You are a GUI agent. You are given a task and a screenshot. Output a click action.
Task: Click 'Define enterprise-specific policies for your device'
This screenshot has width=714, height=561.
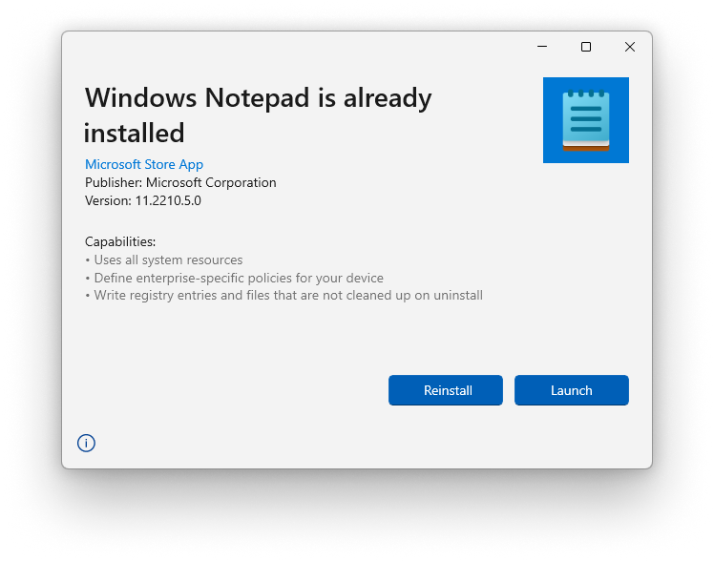(234, 278)
